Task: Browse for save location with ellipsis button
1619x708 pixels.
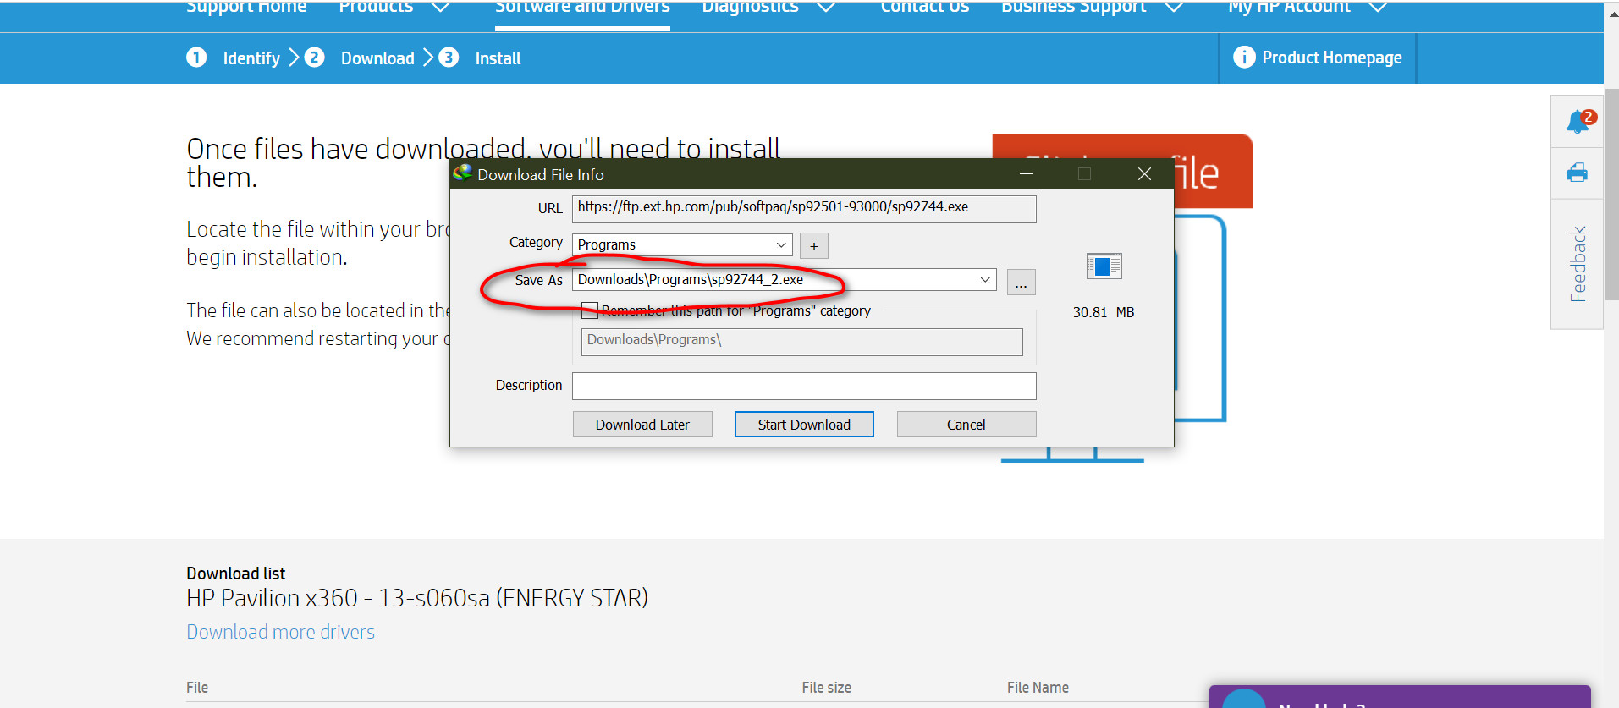Action: 1022,283
